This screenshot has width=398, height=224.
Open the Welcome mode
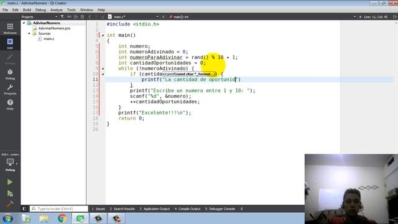[x=10, y=29]
